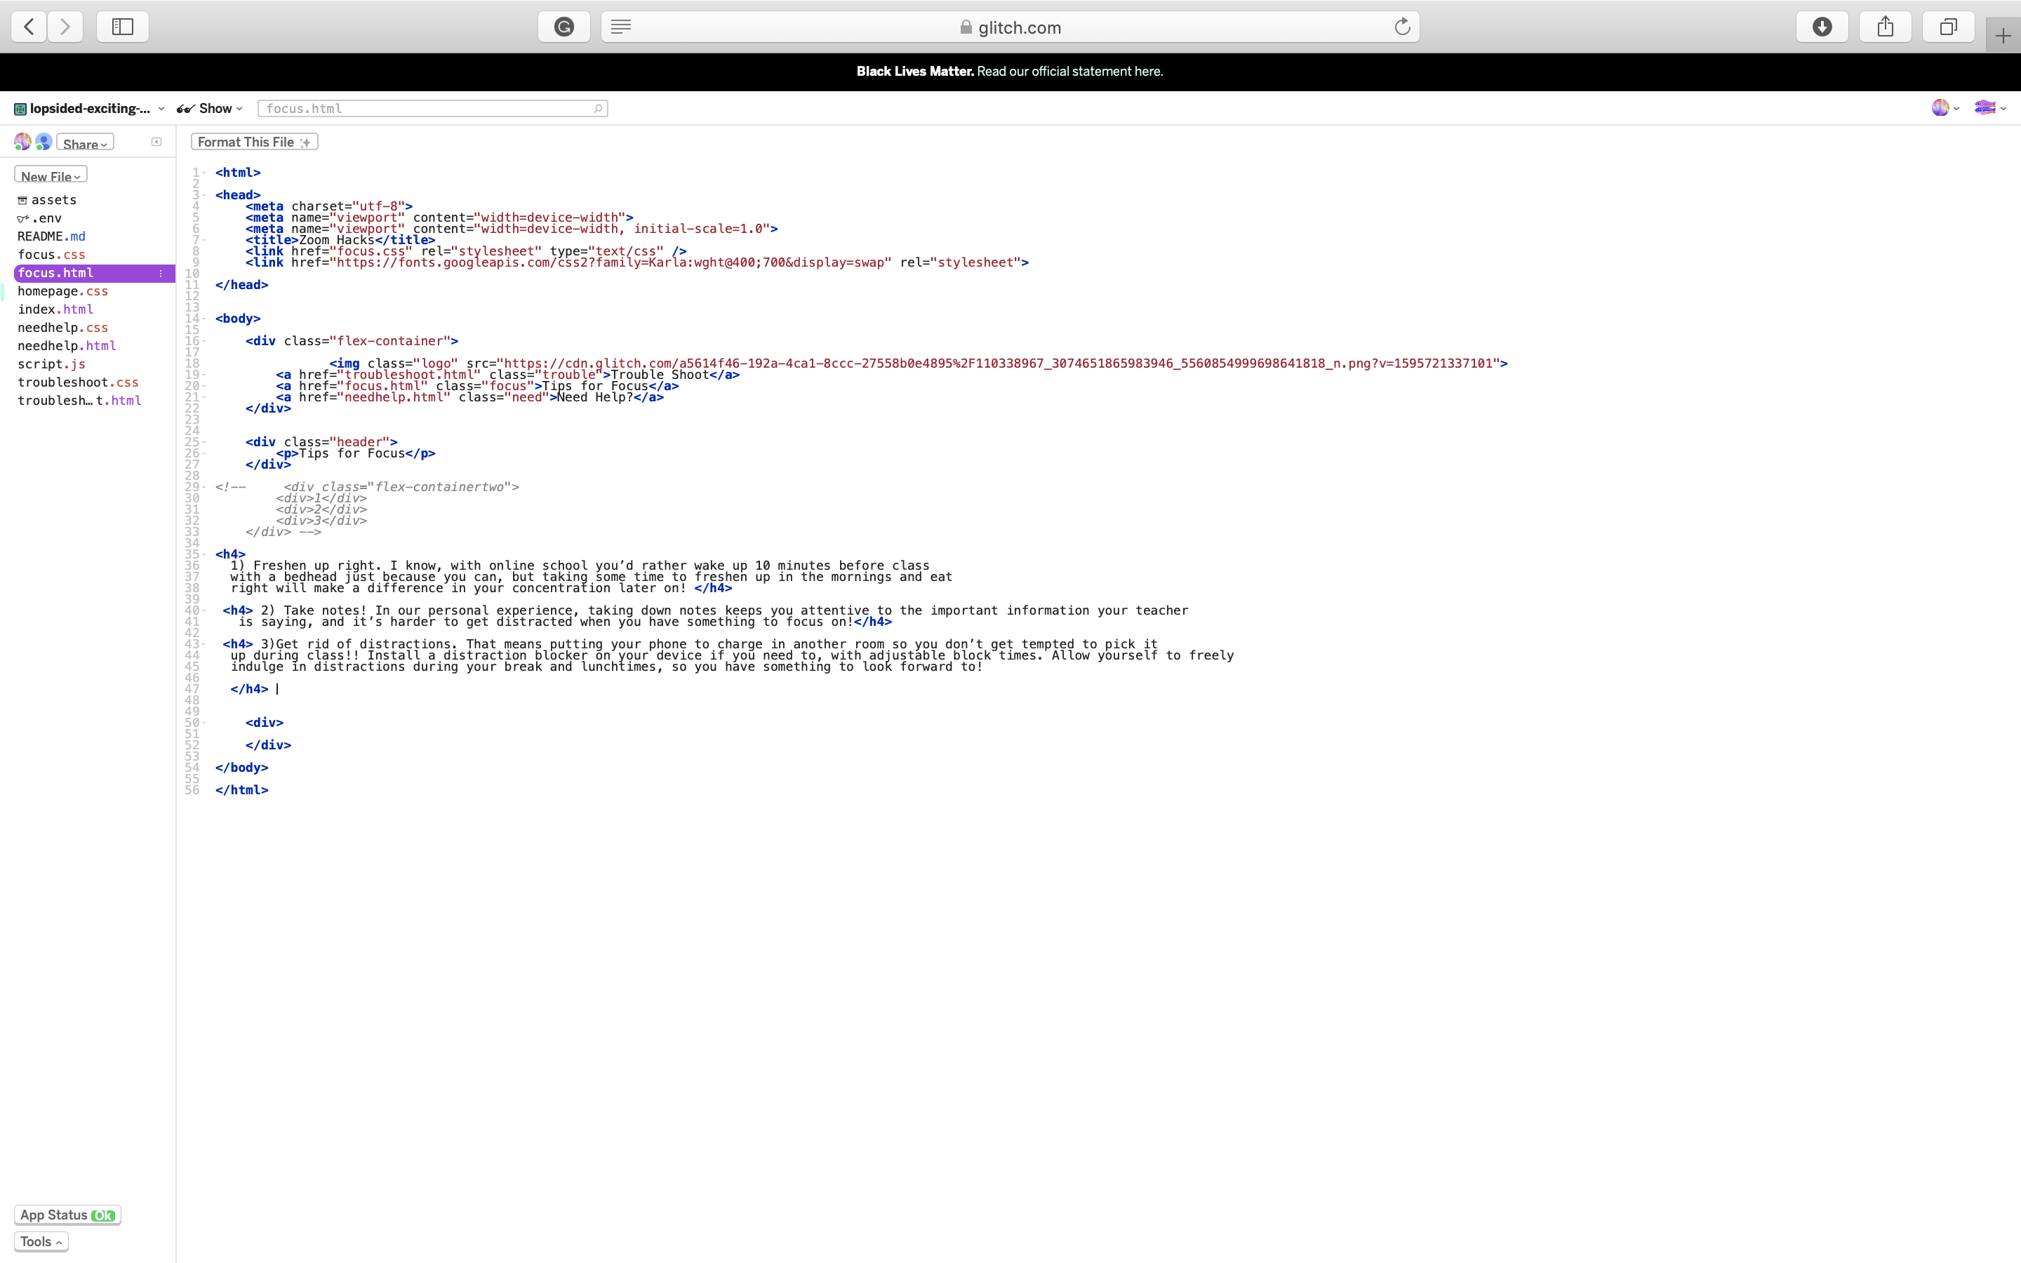Open the Share dropdown
2021x1263 pixels.
point(85,144)
